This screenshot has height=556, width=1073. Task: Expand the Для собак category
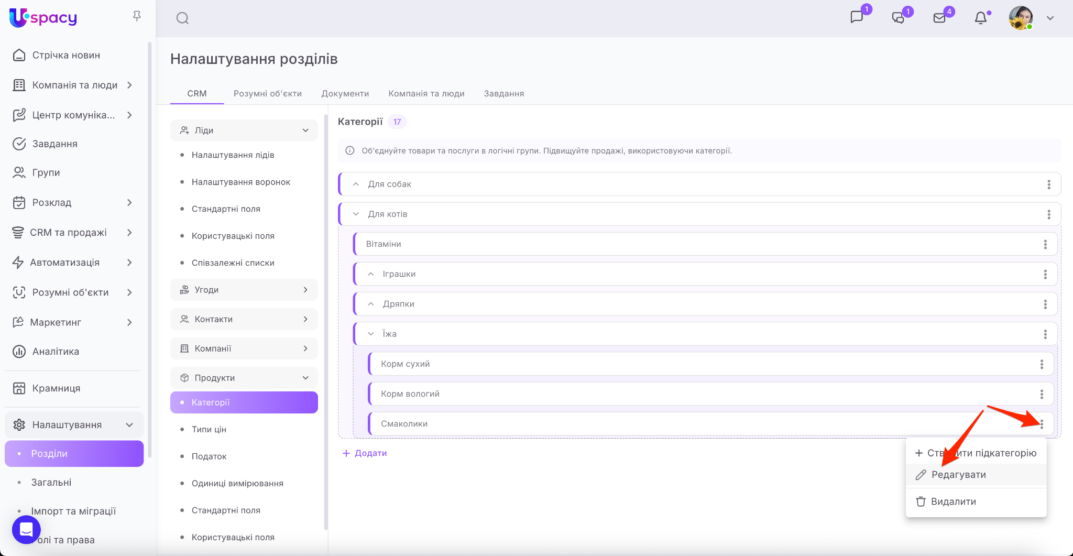[356, 184]
